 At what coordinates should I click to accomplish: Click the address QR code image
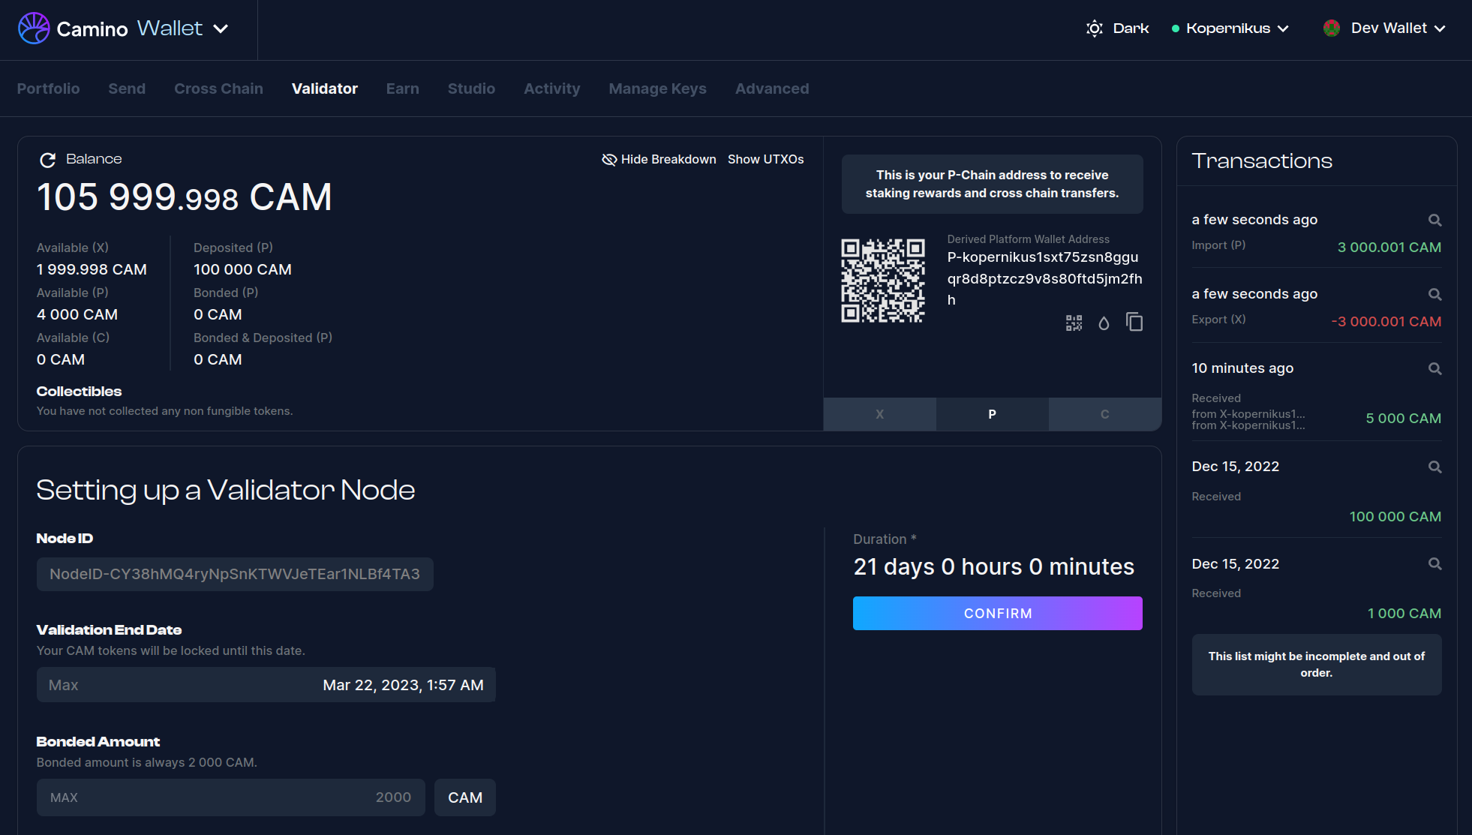(x=882, y=281)
